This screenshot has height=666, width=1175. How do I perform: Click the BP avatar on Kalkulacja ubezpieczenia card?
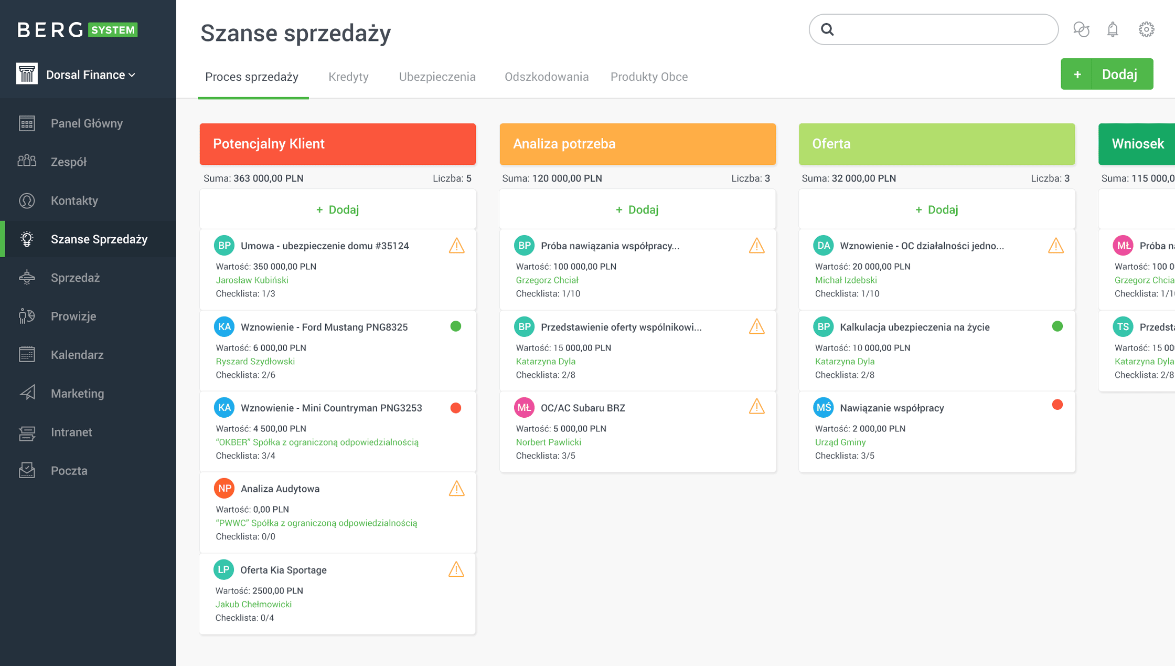(x=823, y=327)
